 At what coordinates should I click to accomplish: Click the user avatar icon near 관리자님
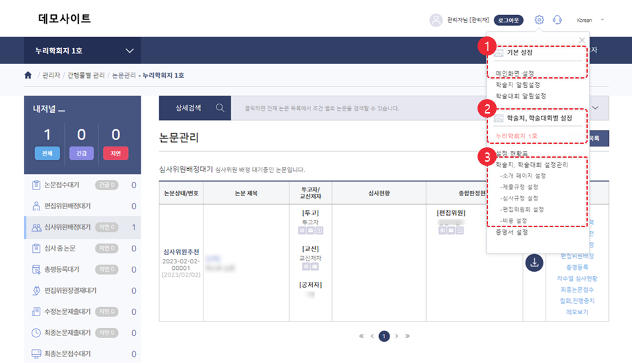tap(436, 20)
